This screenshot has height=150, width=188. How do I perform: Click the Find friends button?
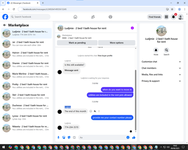[x=155, y=17]
